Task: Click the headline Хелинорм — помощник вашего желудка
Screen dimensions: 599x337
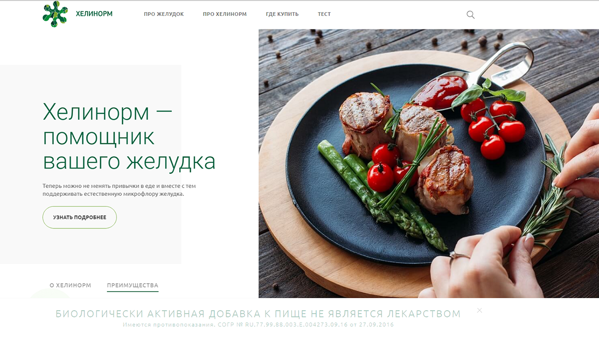Action: coord(129,137)
